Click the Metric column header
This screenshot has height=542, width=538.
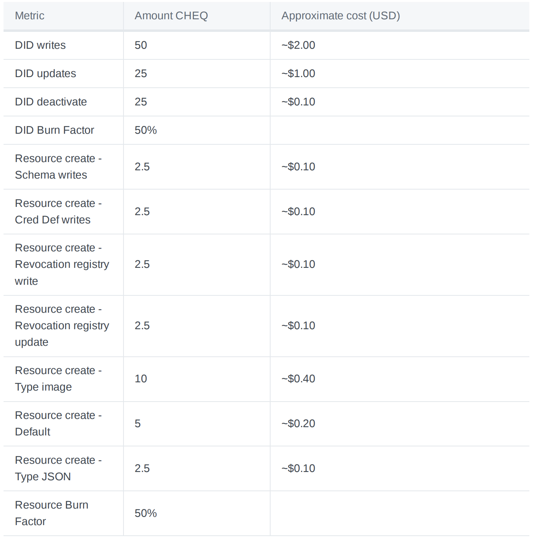pos(29,16)
